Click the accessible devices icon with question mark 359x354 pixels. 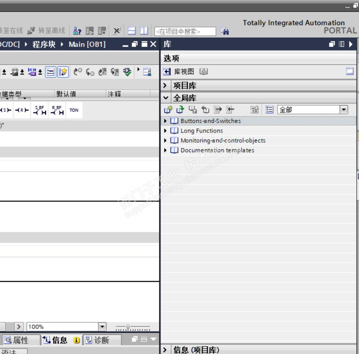point(77,31)
